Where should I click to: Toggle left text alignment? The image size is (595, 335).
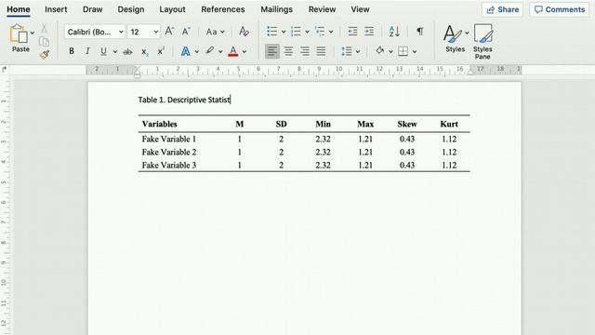coord(272,51)
